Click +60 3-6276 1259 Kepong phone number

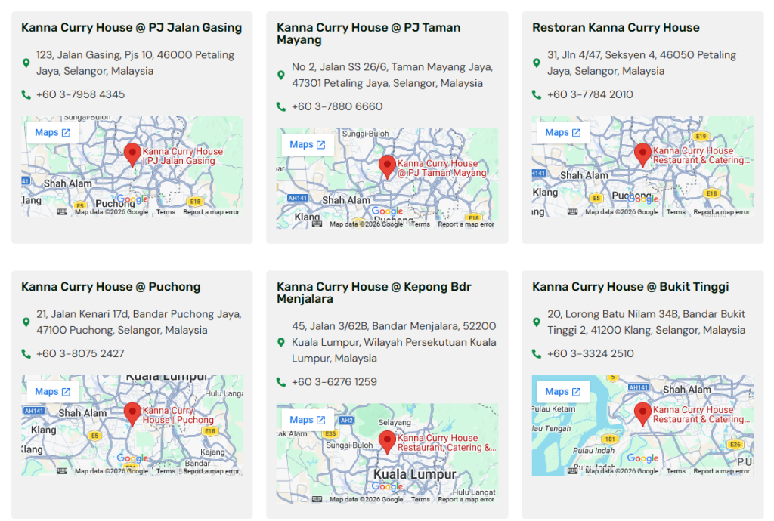tap(334, 381)
